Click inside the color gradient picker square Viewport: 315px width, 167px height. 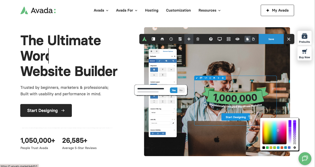274,132
